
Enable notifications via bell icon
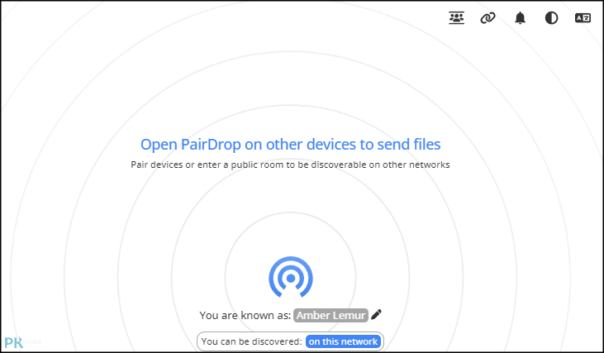pos(520,17)
